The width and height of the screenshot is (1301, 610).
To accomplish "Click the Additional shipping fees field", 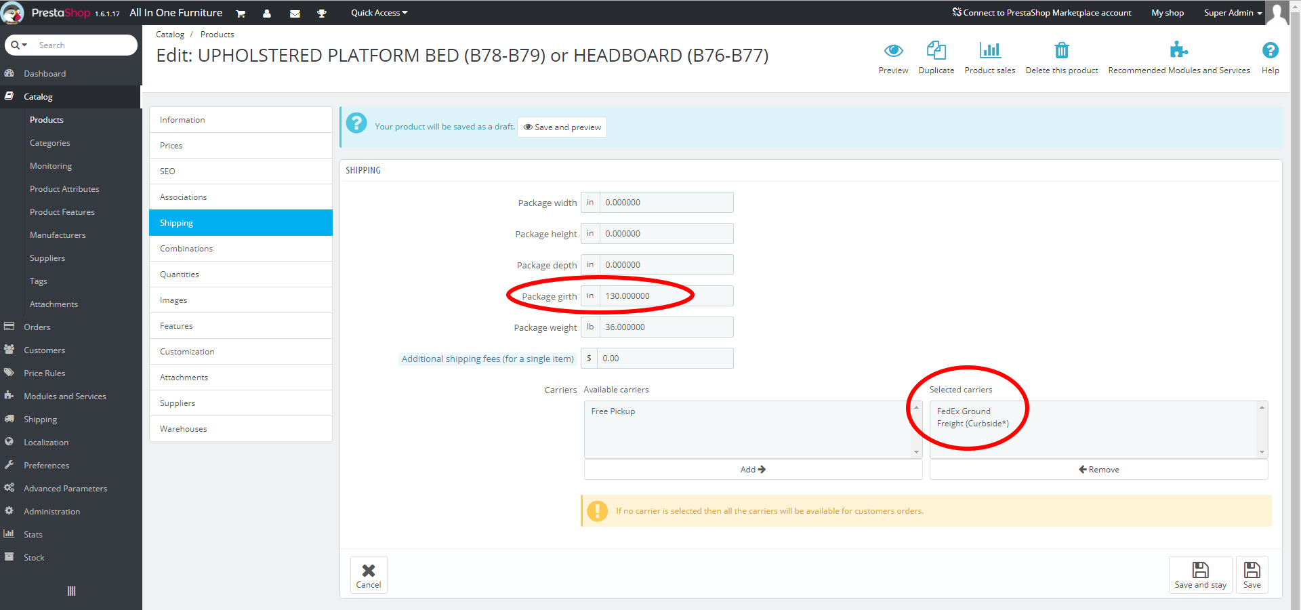I will point(665,359).
